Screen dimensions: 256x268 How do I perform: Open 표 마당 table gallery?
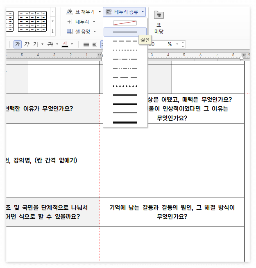[x=159, y=22]
